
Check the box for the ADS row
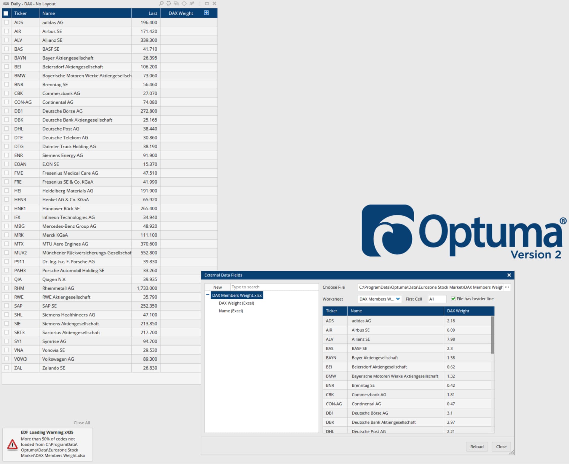6,22
